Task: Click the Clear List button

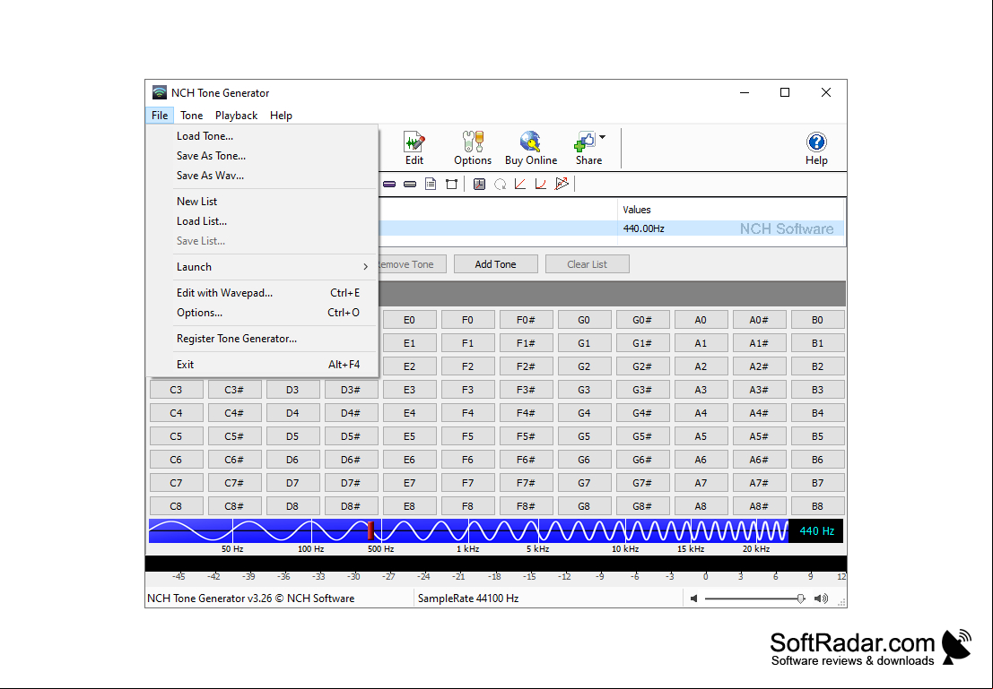Action: tap(587, 264)
